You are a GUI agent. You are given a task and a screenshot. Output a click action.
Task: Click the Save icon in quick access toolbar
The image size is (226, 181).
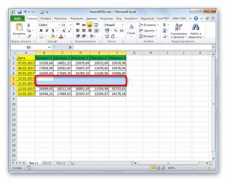coord(20,12)
